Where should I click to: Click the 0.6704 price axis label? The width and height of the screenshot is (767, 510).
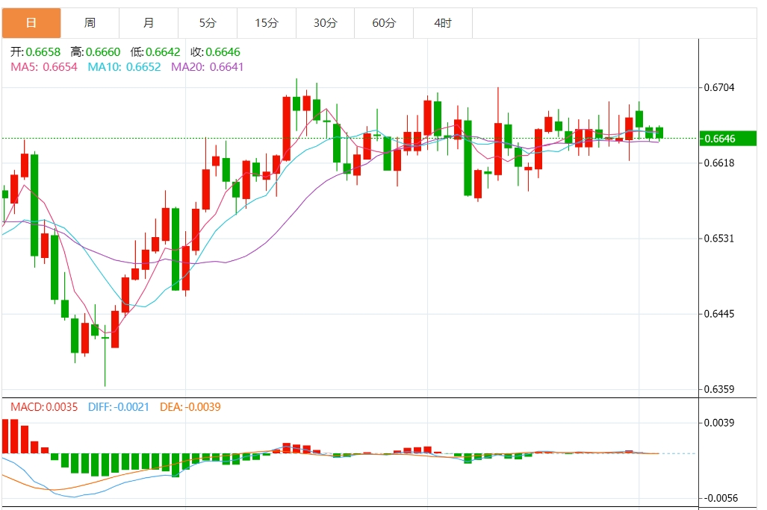coord(719,87)
